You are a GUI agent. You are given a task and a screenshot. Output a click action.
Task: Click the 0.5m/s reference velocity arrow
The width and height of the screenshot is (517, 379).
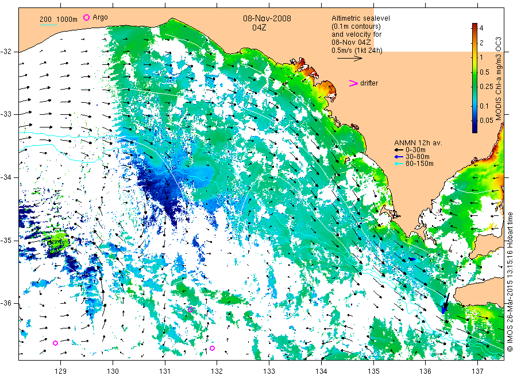(x=349, y=59)
